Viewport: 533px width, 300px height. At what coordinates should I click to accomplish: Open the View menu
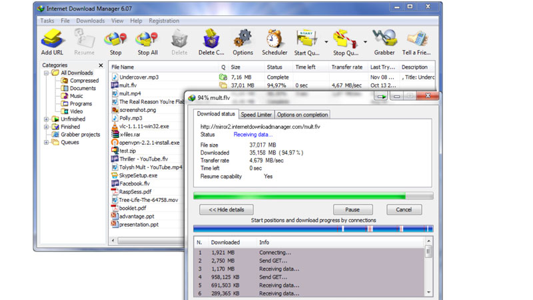[x=117, y=21]
